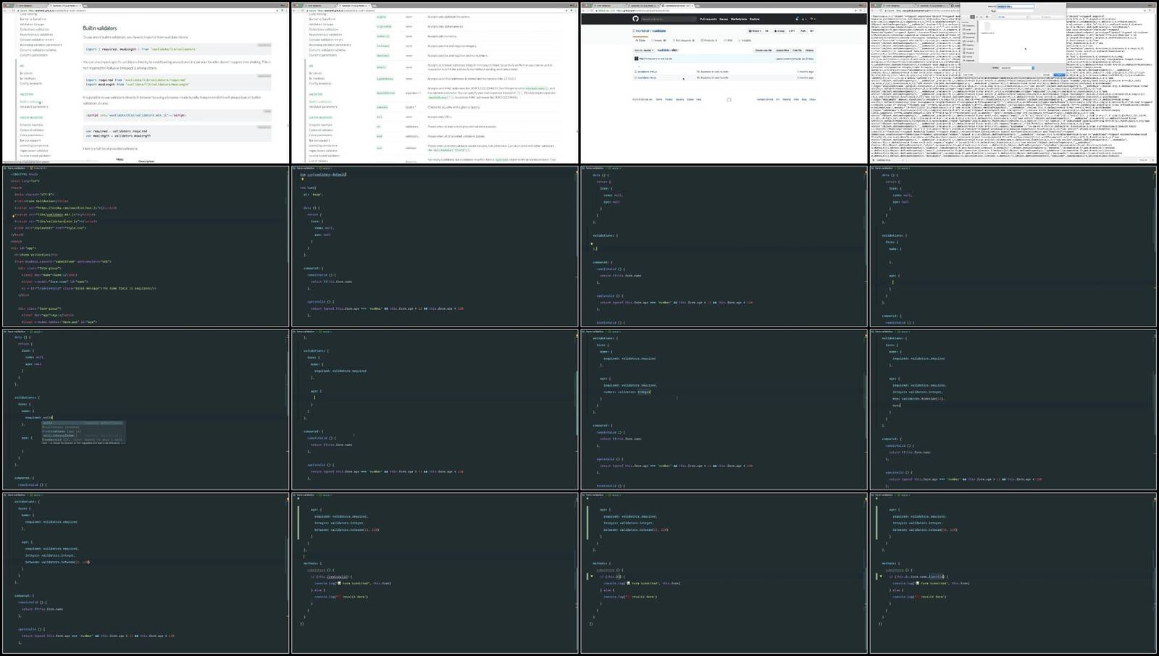Open Explore in the GitHub top navigation

[x=754, y=19]
